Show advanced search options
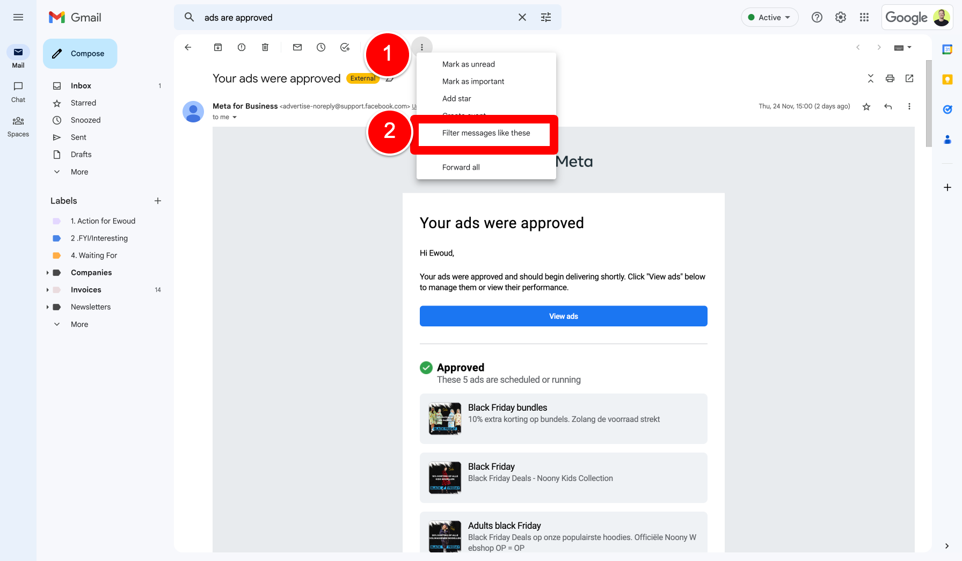Image resolution: width=962 pixels, height=561 pixels. 546,17
